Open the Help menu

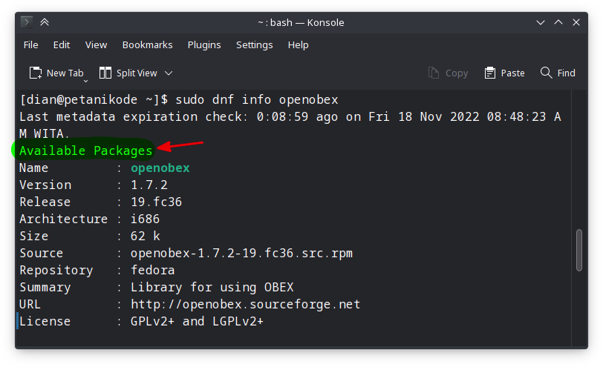point(298,45)
